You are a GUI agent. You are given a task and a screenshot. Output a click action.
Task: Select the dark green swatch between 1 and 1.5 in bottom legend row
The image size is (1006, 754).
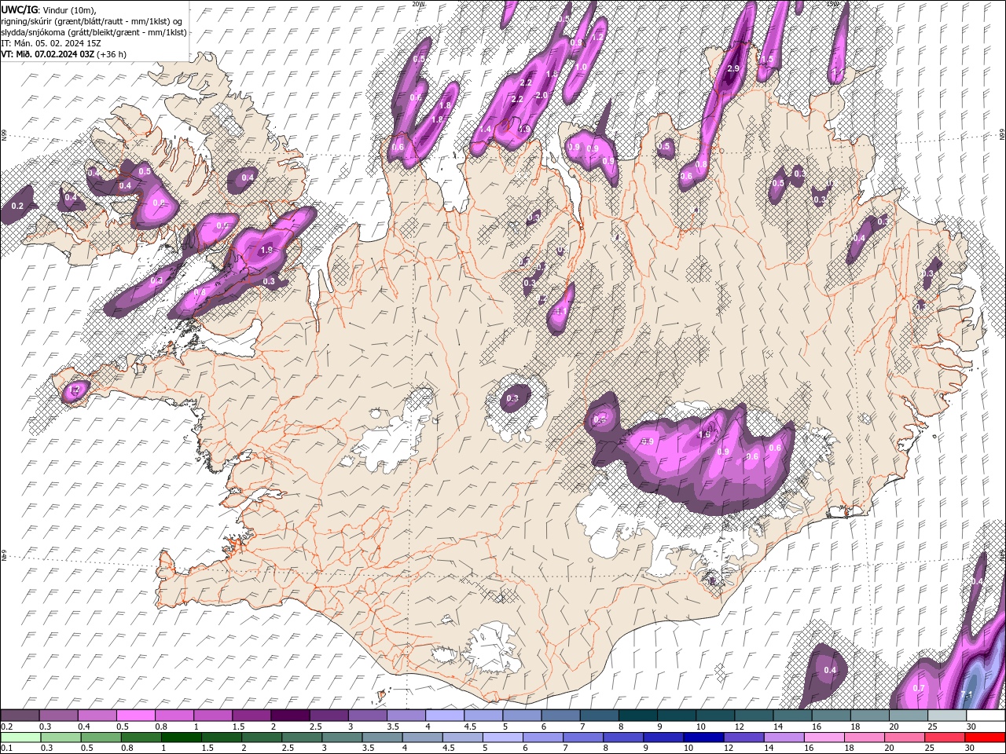point(182,737)
